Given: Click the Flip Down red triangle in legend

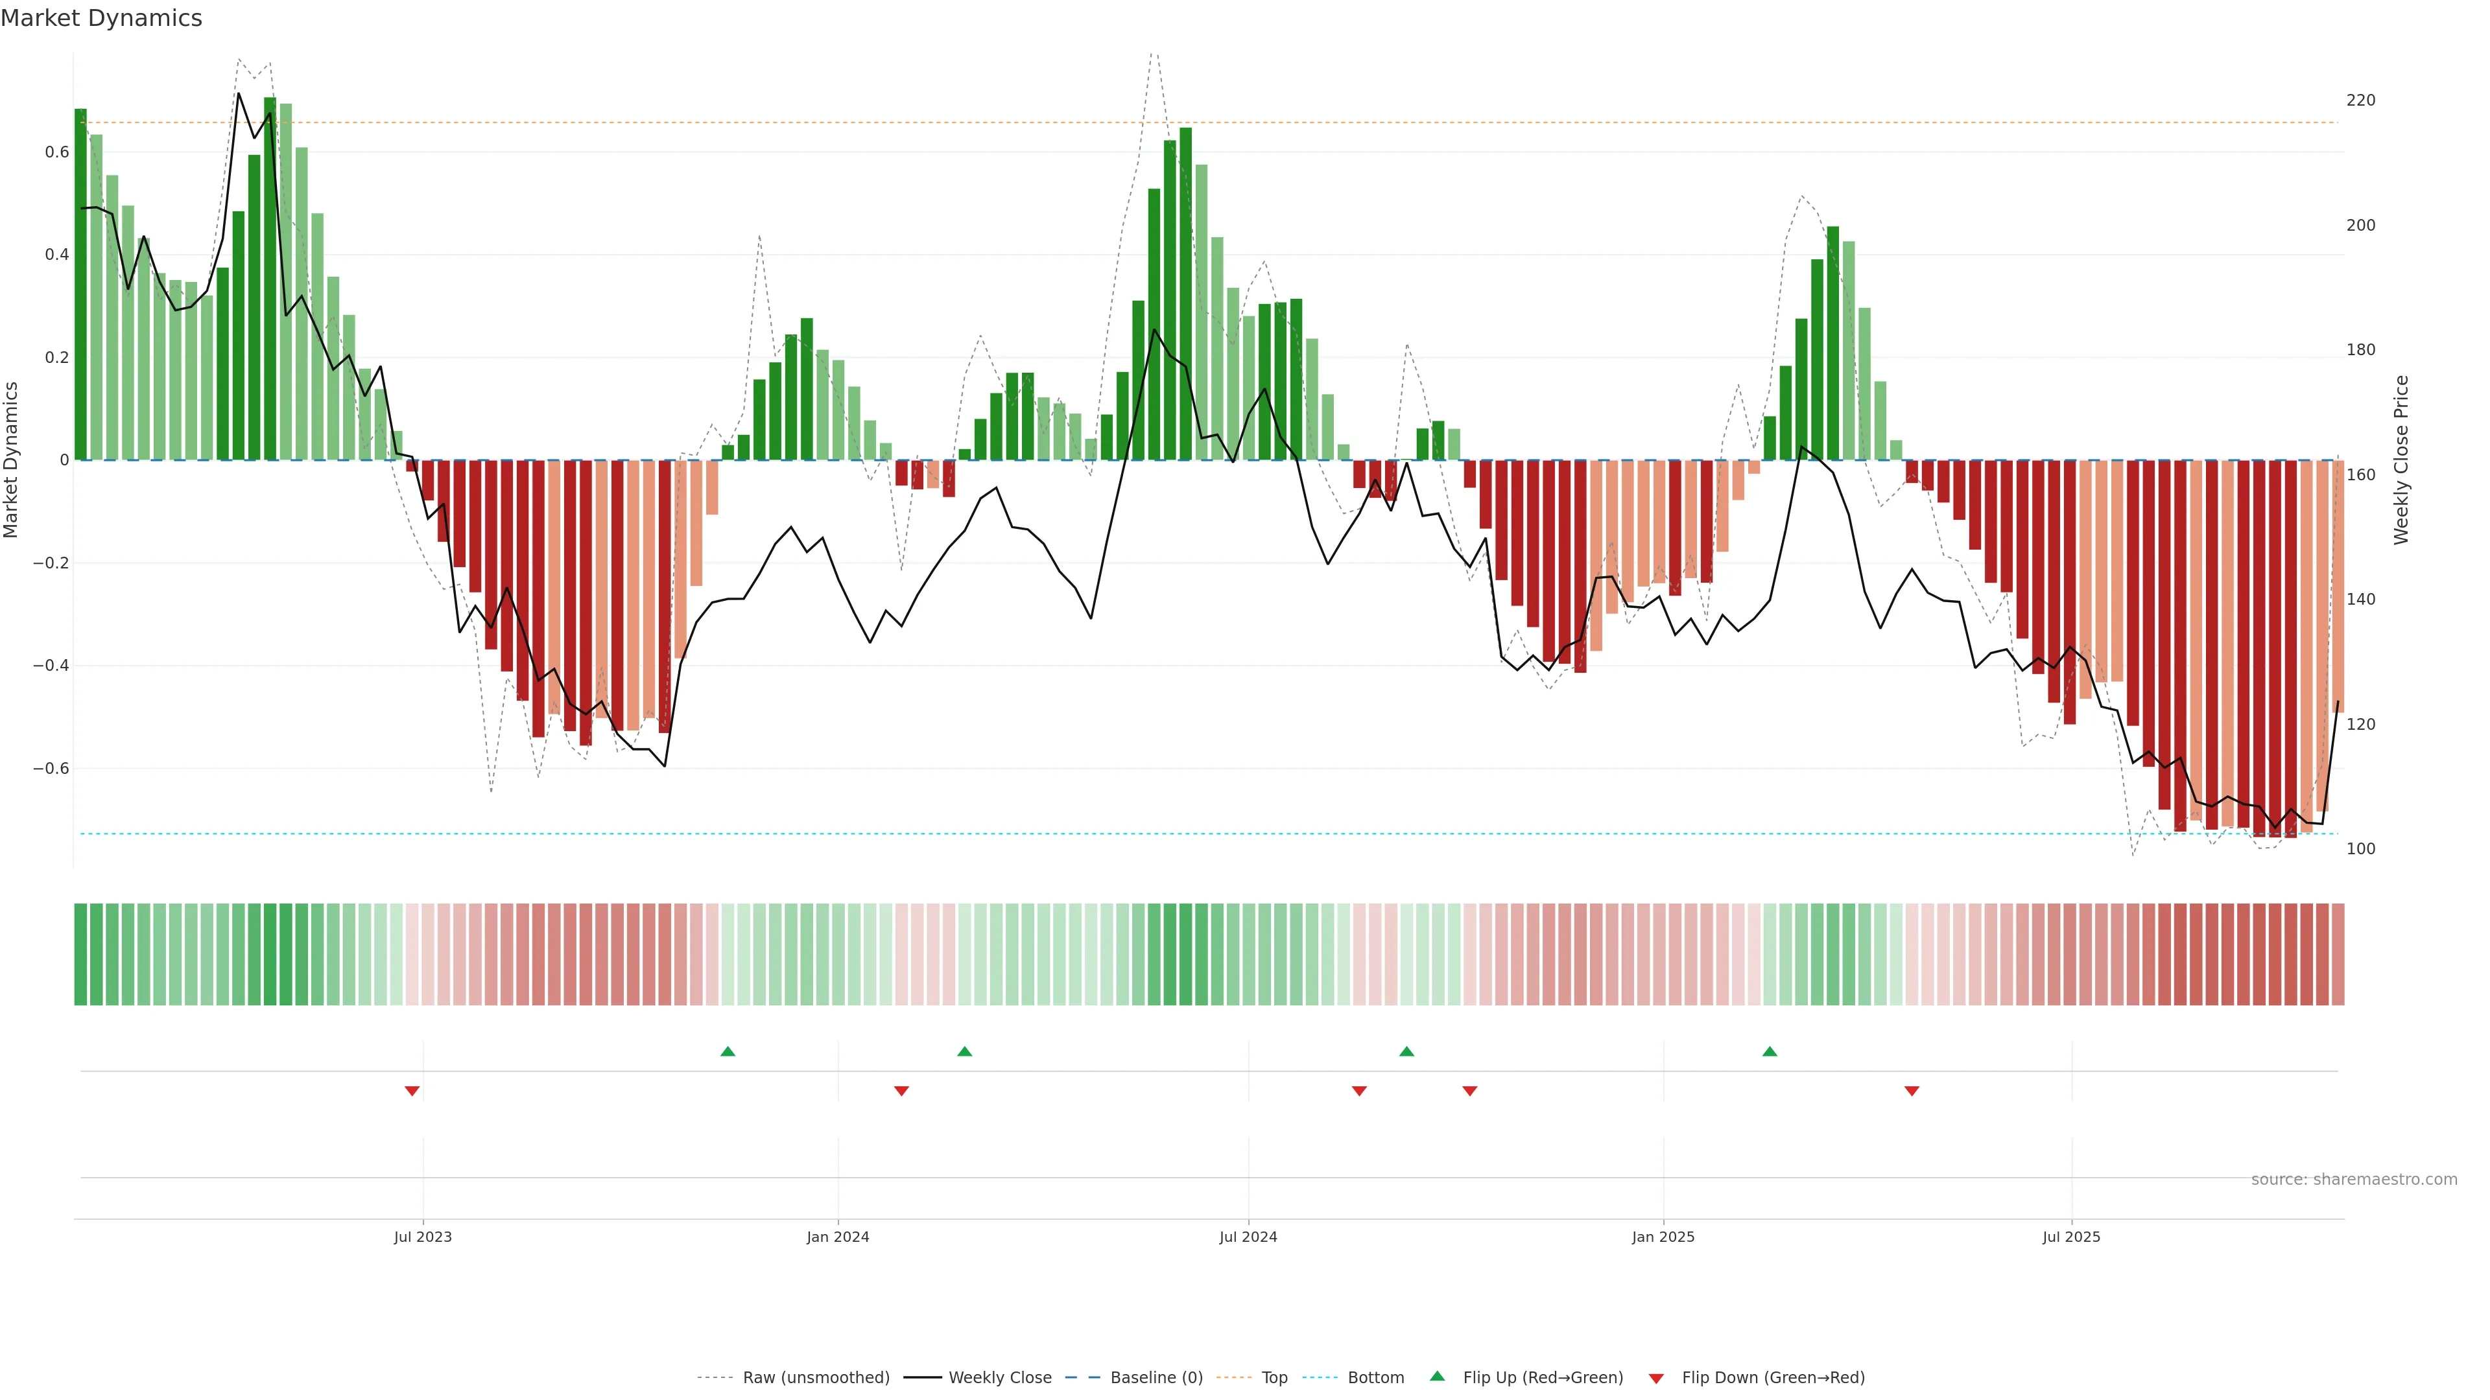Looking at the screenshot, I should tap(1656, 1378).
